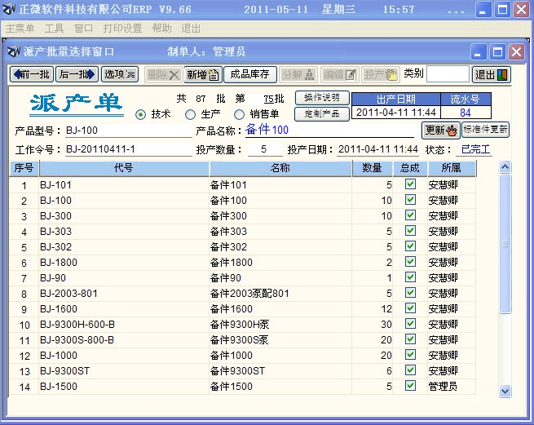Click the 退出 exit button in toolbar

coord(492,74)
